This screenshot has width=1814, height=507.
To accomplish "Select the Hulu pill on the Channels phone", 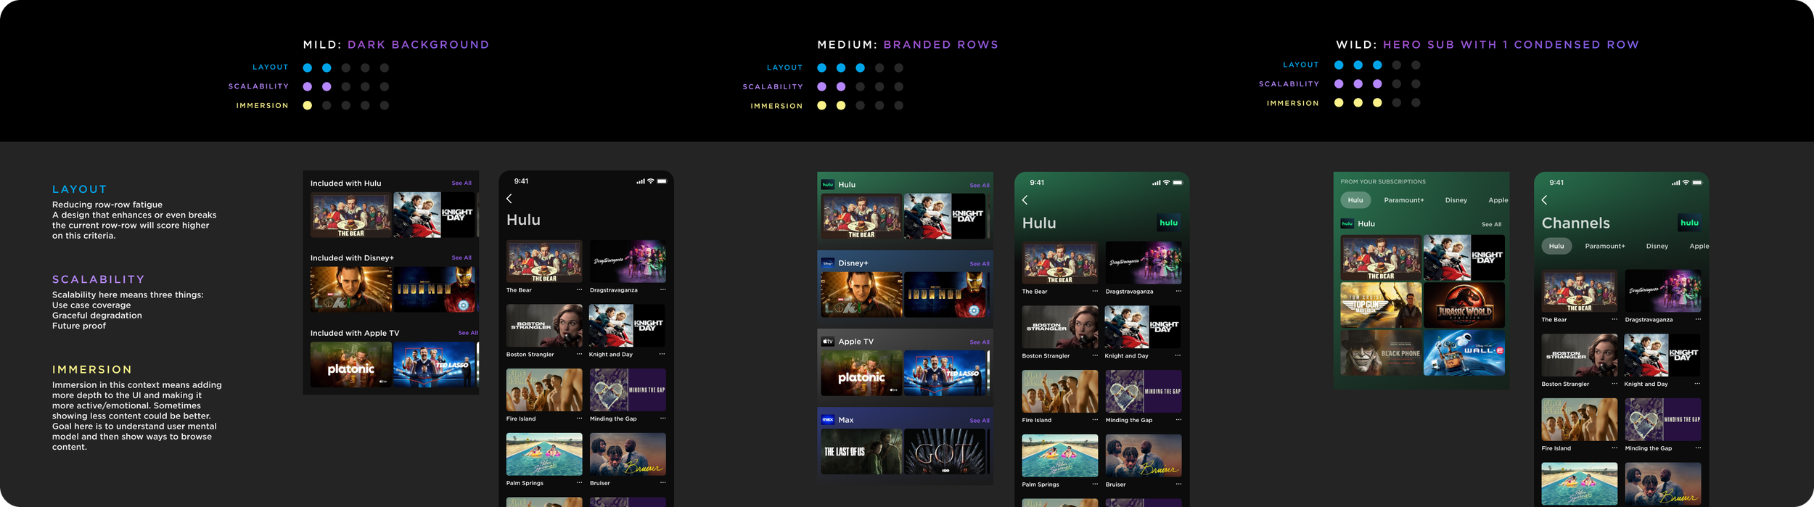I will (x=1556, y=246).
